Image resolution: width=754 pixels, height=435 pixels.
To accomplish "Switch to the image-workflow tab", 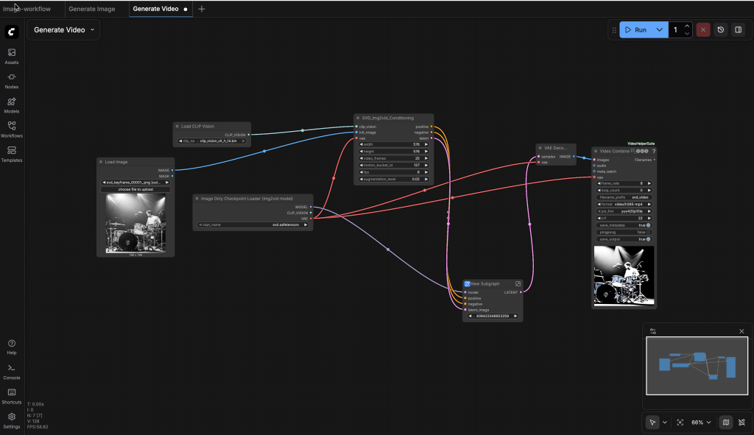I will 29,10.
